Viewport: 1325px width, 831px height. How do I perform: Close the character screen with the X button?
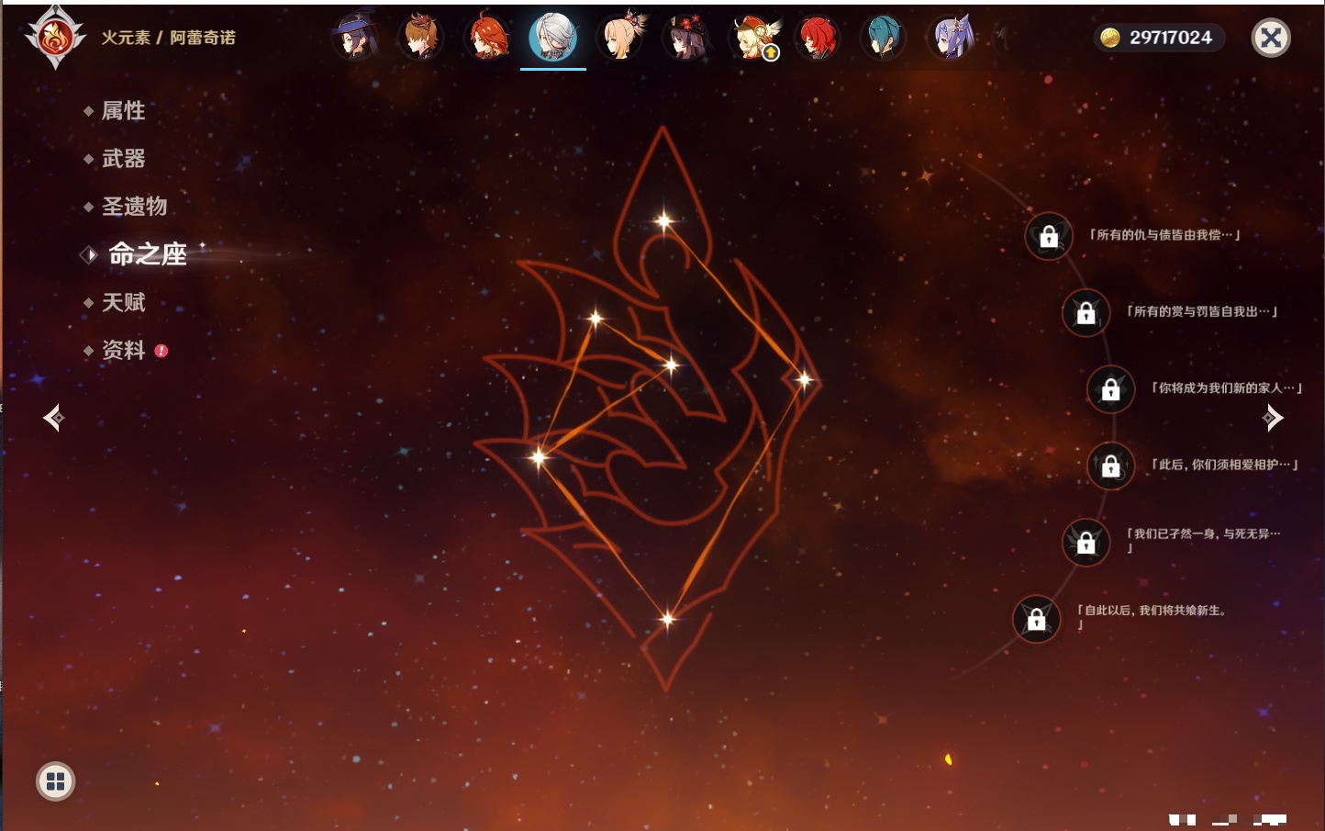point(1271,38)
